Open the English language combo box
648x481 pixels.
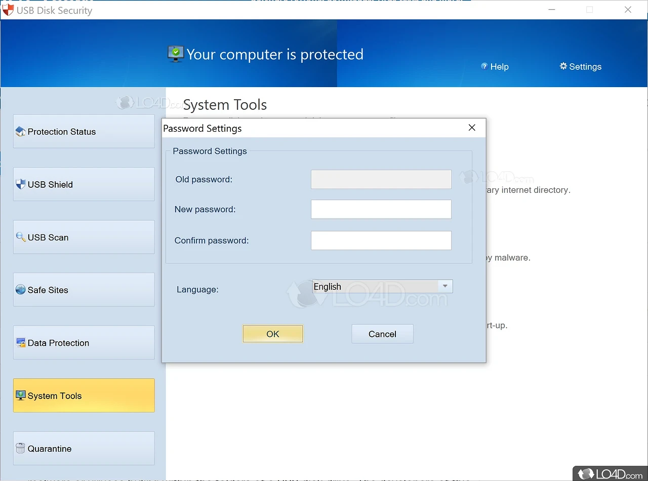coord(376,287)
